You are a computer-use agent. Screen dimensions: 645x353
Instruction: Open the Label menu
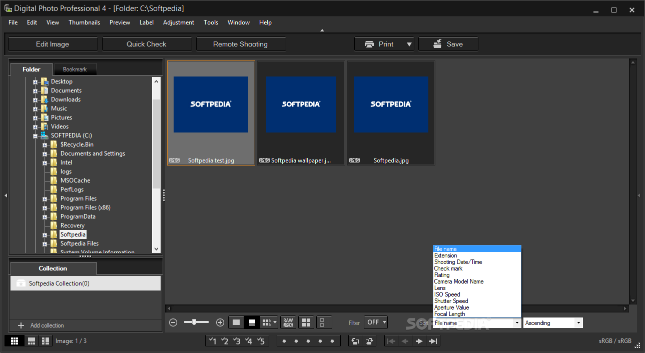(x=147, y=22)
